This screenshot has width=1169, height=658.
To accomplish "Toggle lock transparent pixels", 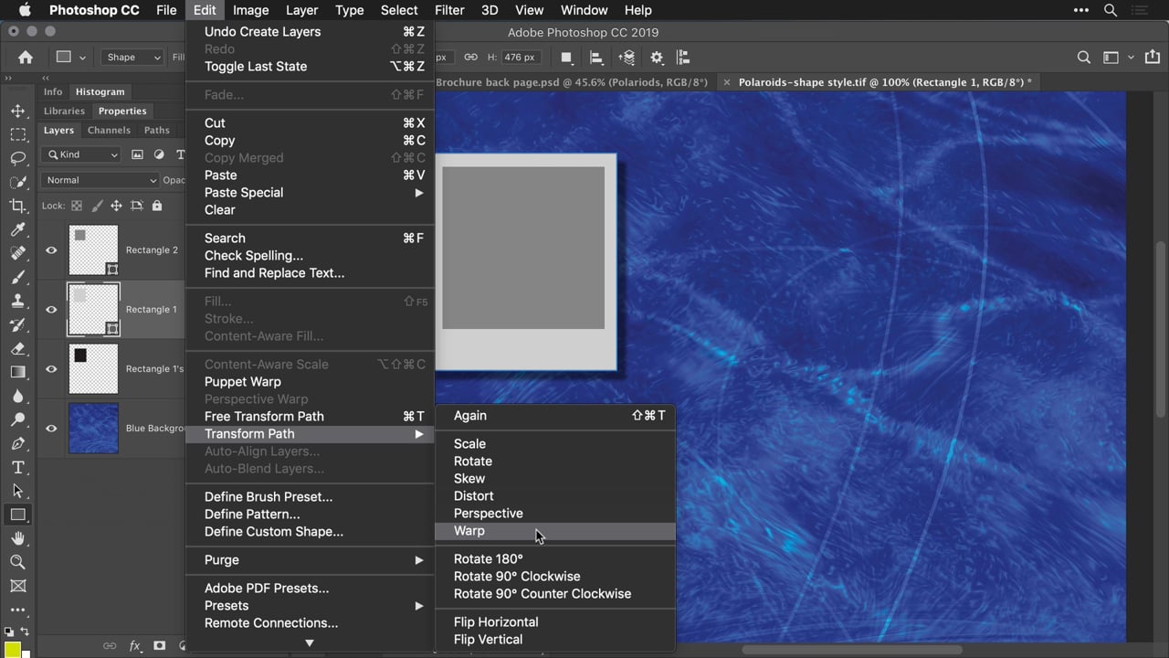I will [77, 206].
